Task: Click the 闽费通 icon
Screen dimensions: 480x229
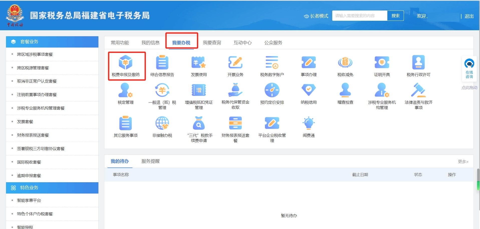Action: 308,127
